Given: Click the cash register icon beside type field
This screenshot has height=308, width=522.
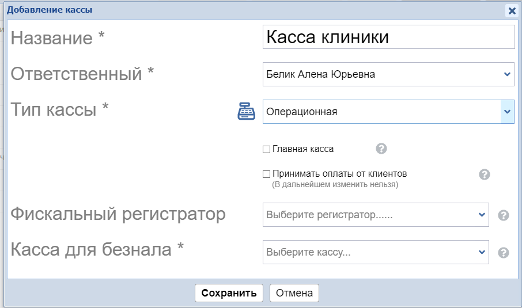Looking at the screenshot, I should [x=246, y=111].
